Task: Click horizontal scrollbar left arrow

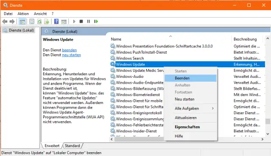Action: coord(112,139)
